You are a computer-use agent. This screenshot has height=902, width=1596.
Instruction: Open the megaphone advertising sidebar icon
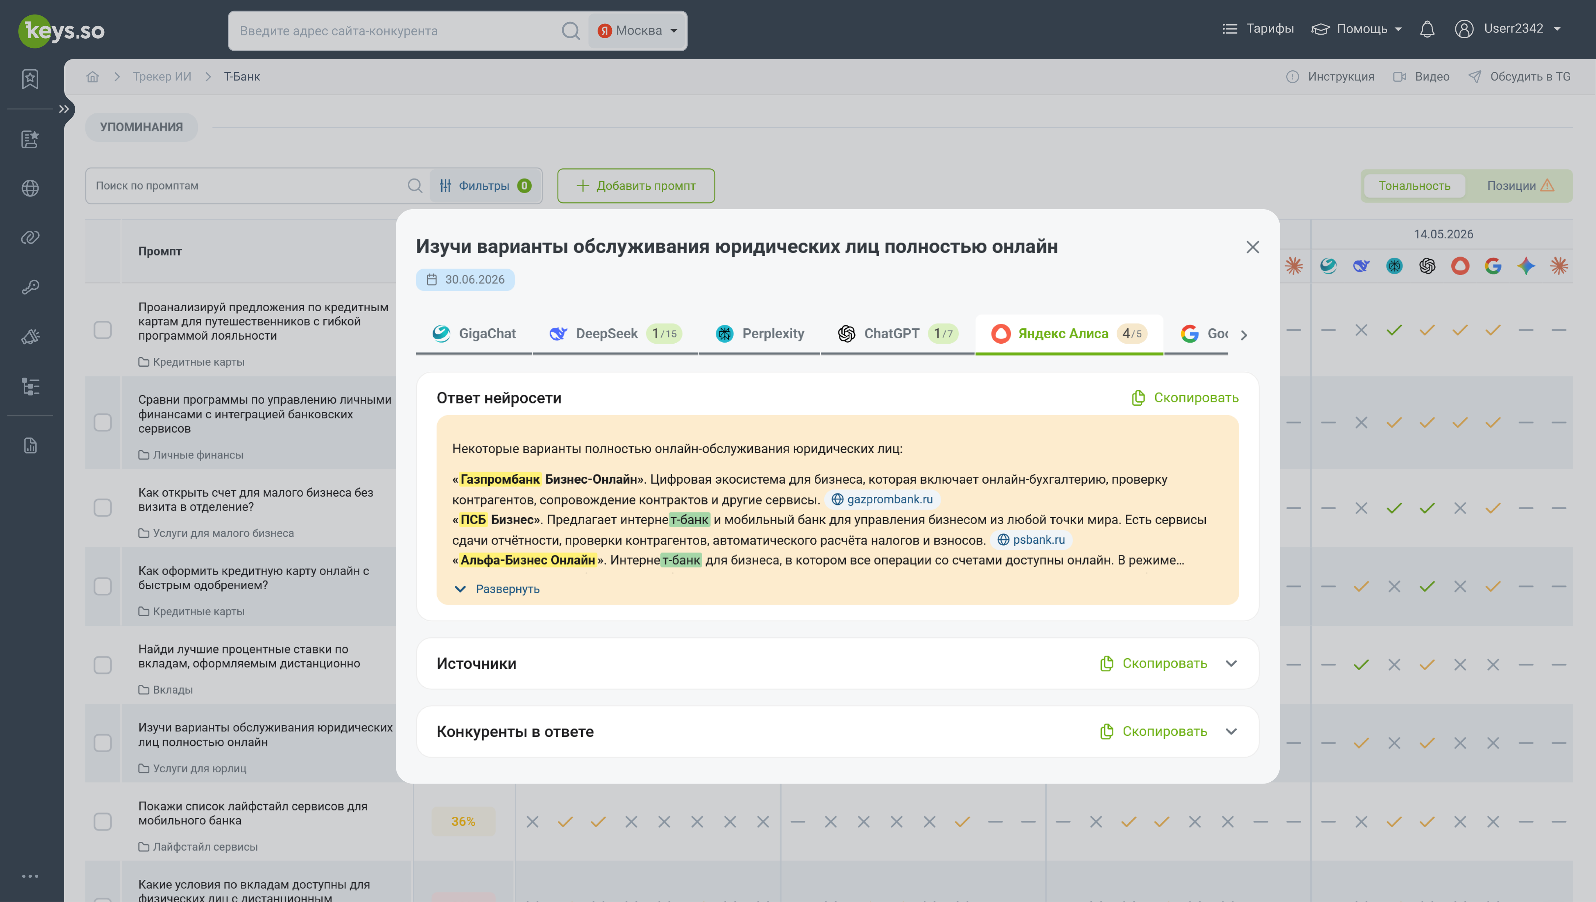point(30,337)
